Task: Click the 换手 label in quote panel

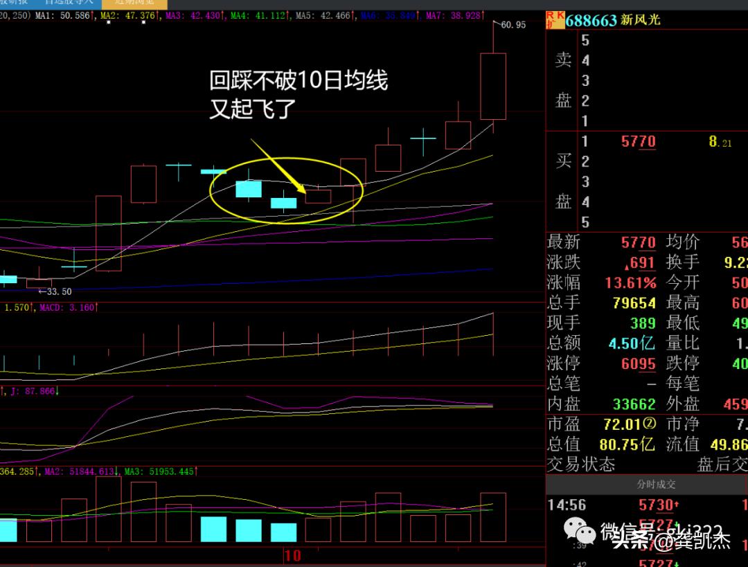Action: (x=682, y=262)
